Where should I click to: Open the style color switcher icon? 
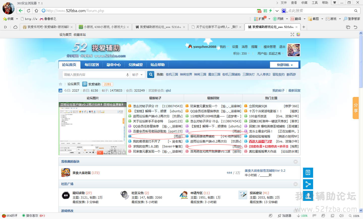[298, 34]
